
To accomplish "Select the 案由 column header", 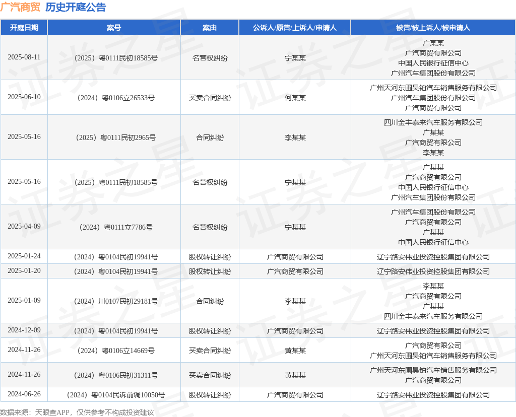I will coord(210,28).
